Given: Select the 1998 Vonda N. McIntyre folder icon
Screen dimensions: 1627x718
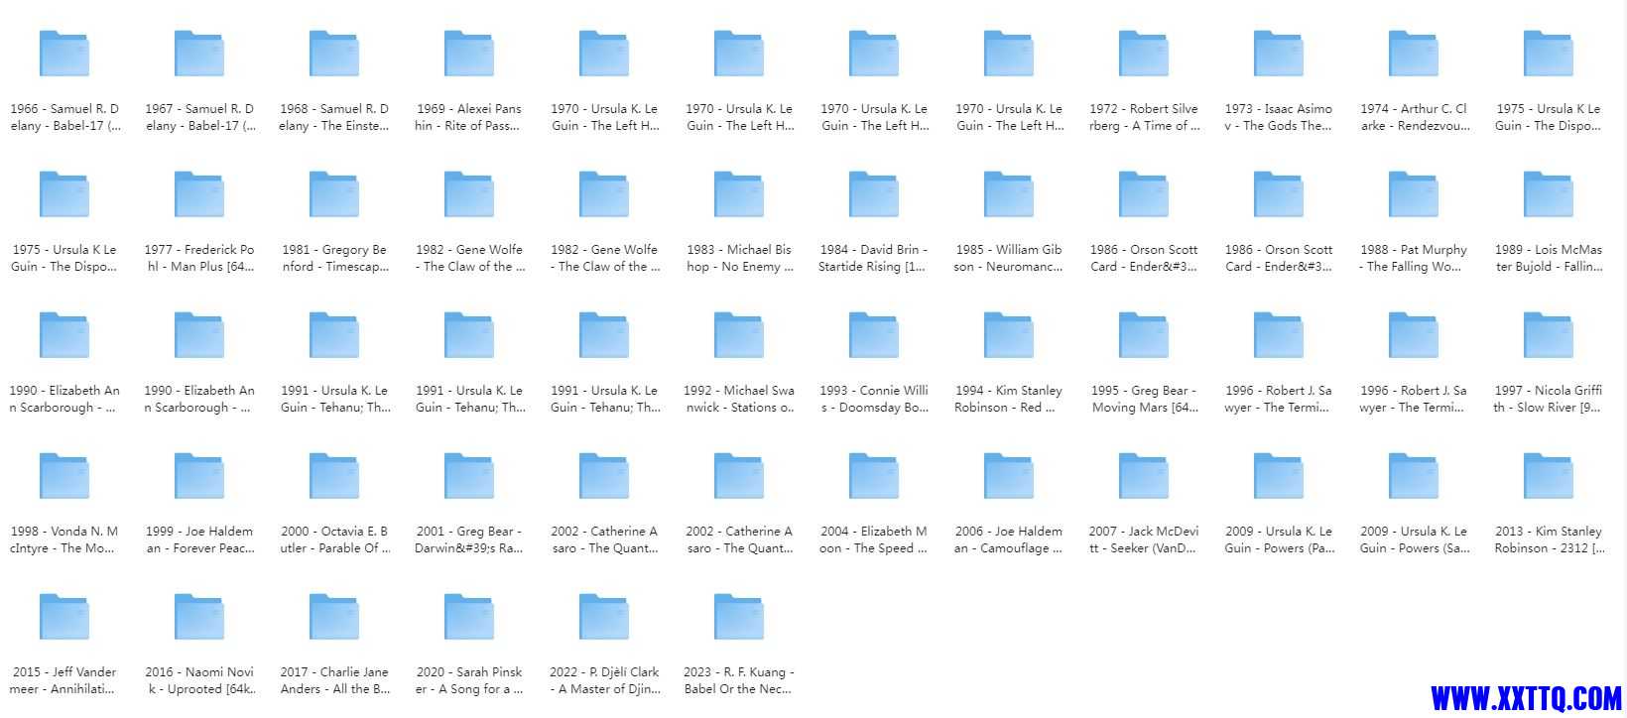Looking at the screenshot, I should click(64, 476).
